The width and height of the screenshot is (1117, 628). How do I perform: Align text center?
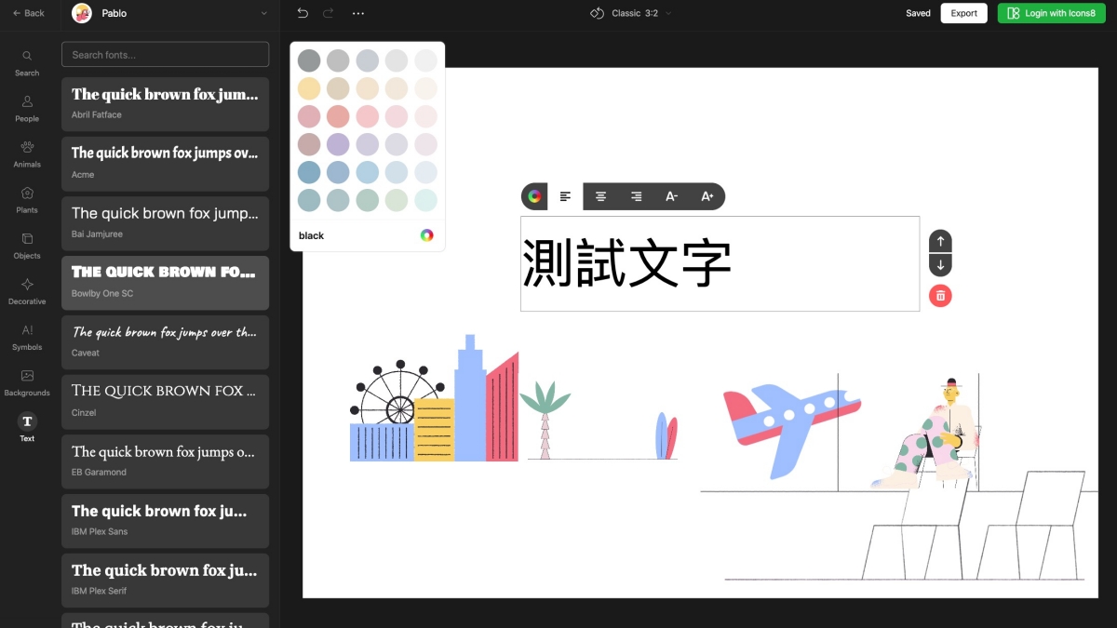click(x=601, y=196)
